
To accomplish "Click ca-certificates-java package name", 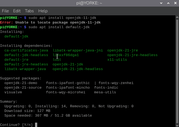I will pos(26,50).
